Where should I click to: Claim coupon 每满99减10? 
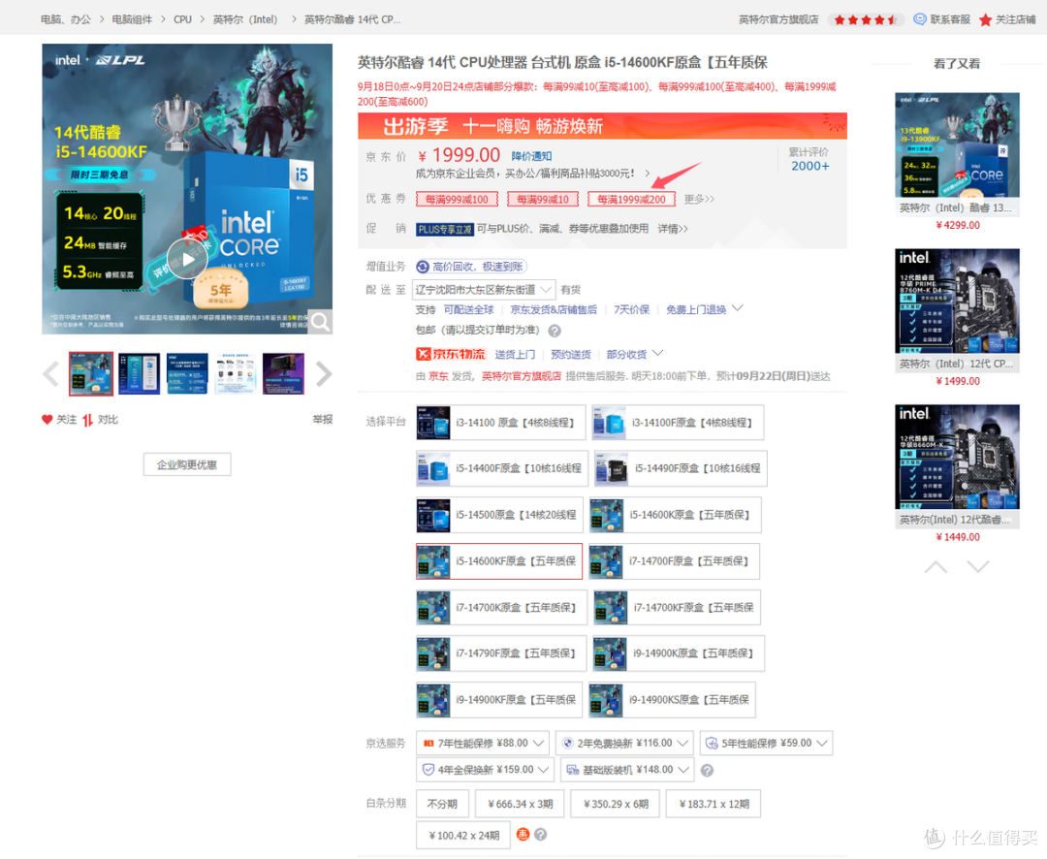pos(543,199)
